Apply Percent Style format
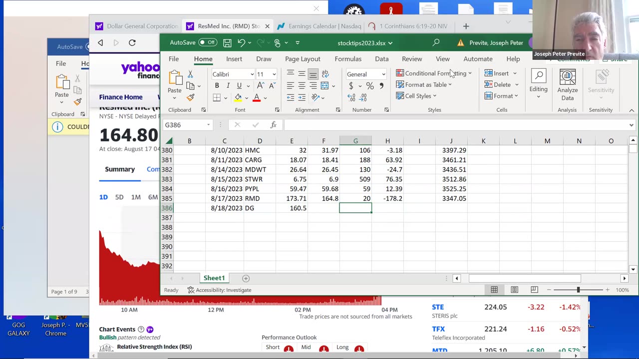Viewport: 639px width, 359px height. [x=370, y=86]
